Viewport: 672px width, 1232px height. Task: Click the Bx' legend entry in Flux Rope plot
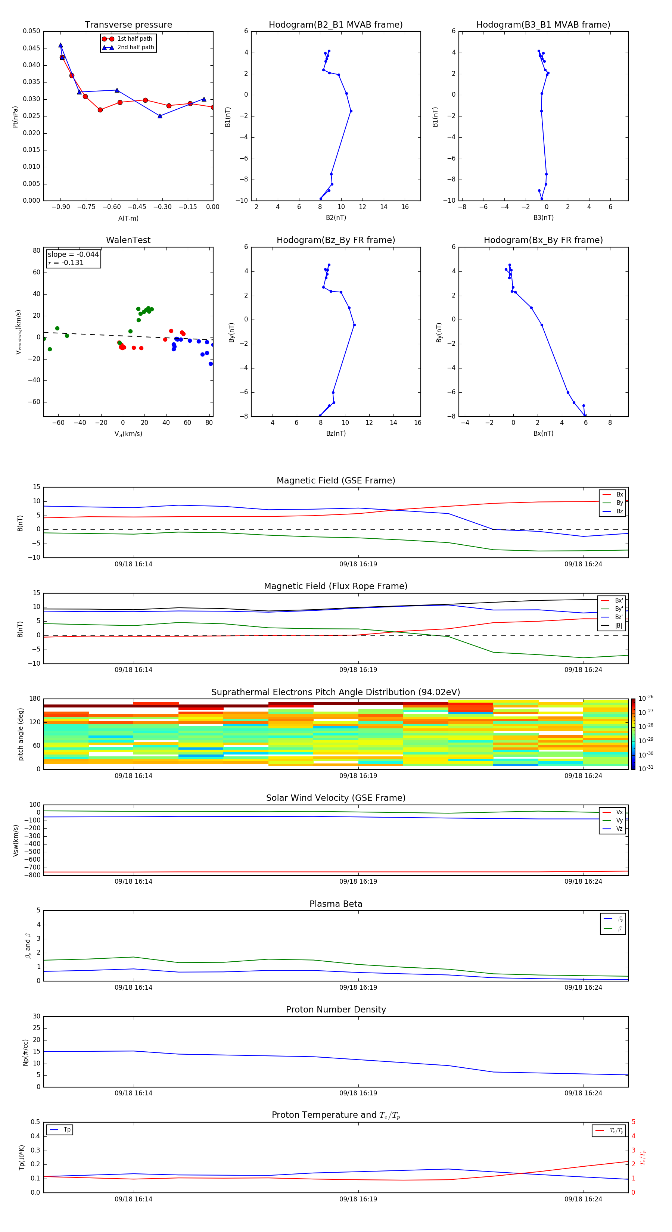(612, 601)
